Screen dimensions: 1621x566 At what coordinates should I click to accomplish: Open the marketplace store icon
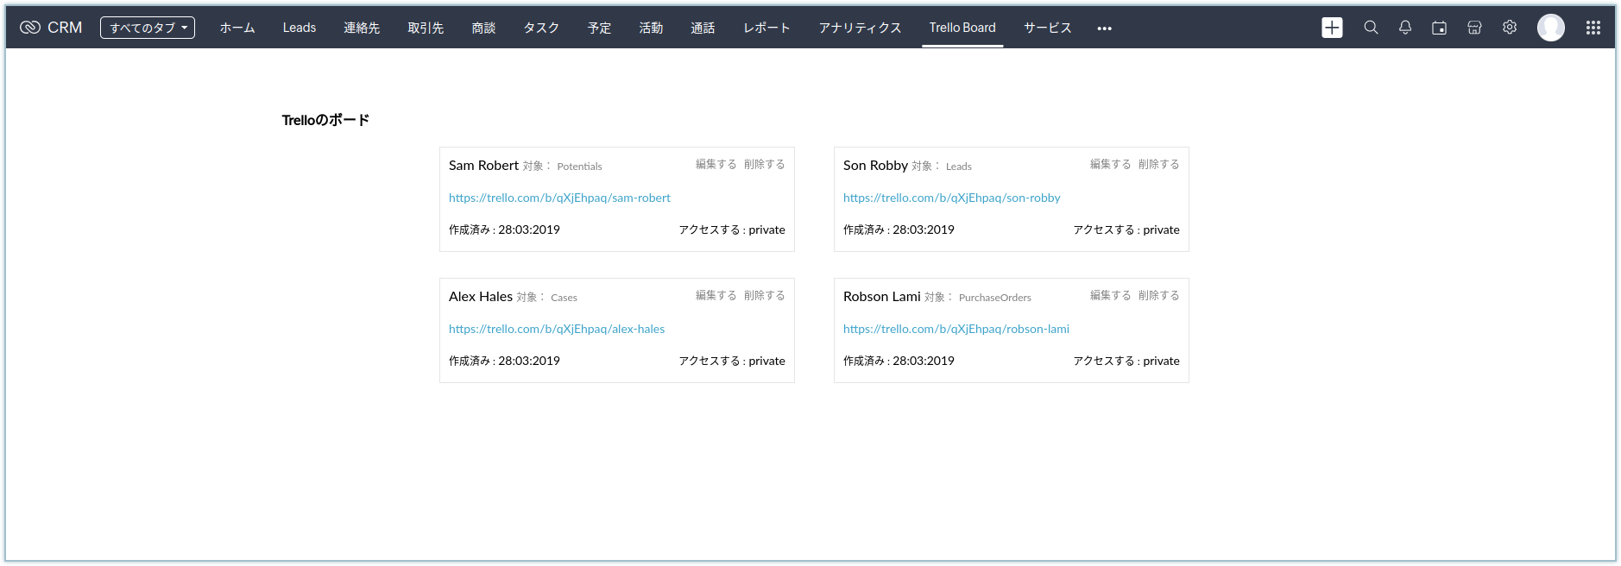pyautogui.click(x=1474, y=28)
